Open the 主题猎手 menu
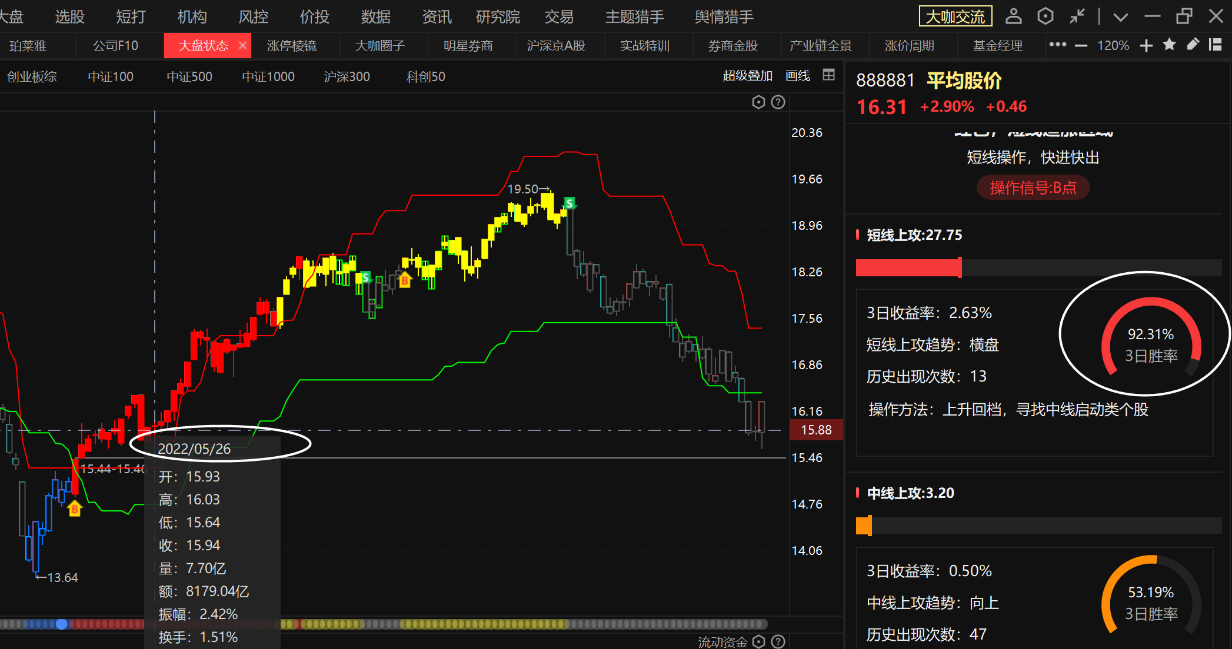 (635, 16)
